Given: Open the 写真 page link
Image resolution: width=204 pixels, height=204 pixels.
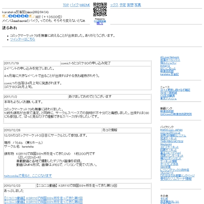Looking at the screenshot, I should pos(137,5).
